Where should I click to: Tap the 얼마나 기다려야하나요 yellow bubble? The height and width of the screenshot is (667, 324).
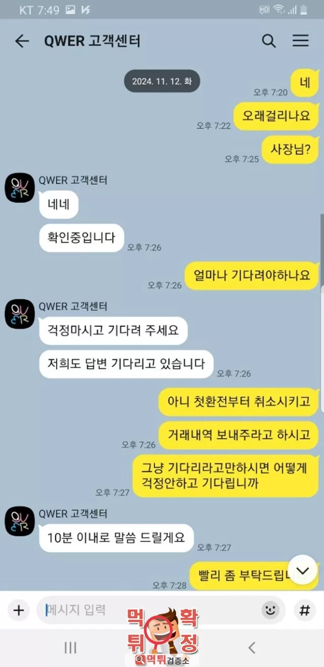tap(252, 275)
